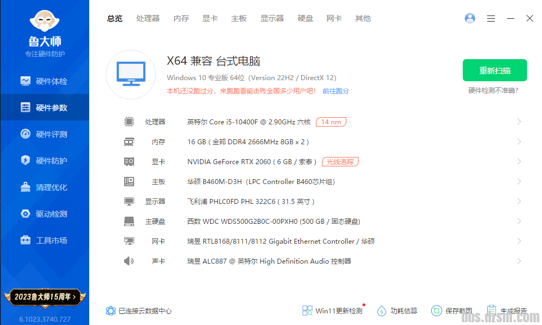
Task: Click 保存截图 to save screenshot
Action: click(452, 311)
